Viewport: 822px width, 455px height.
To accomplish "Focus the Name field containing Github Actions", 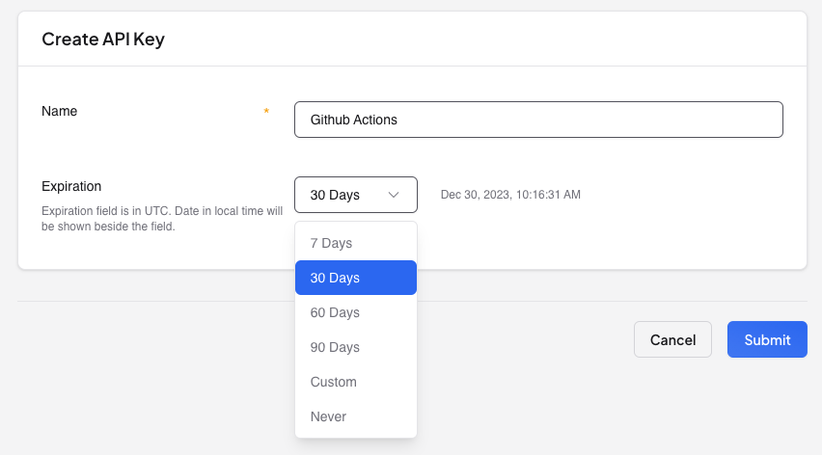I will pyautogui.click(x=538, y=120).
